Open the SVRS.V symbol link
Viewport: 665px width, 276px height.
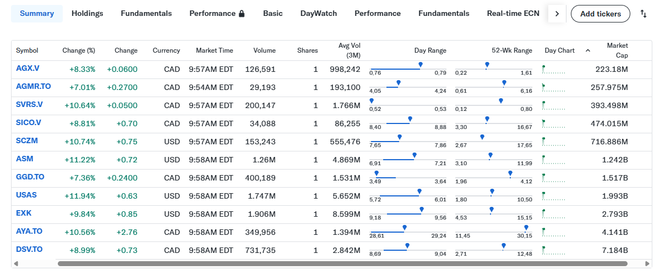[x=29, y=105]
